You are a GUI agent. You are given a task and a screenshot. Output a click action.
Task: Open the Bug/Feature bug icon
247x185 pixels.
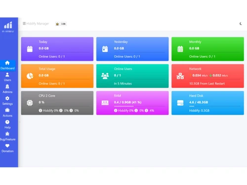(x=7, y=134)
